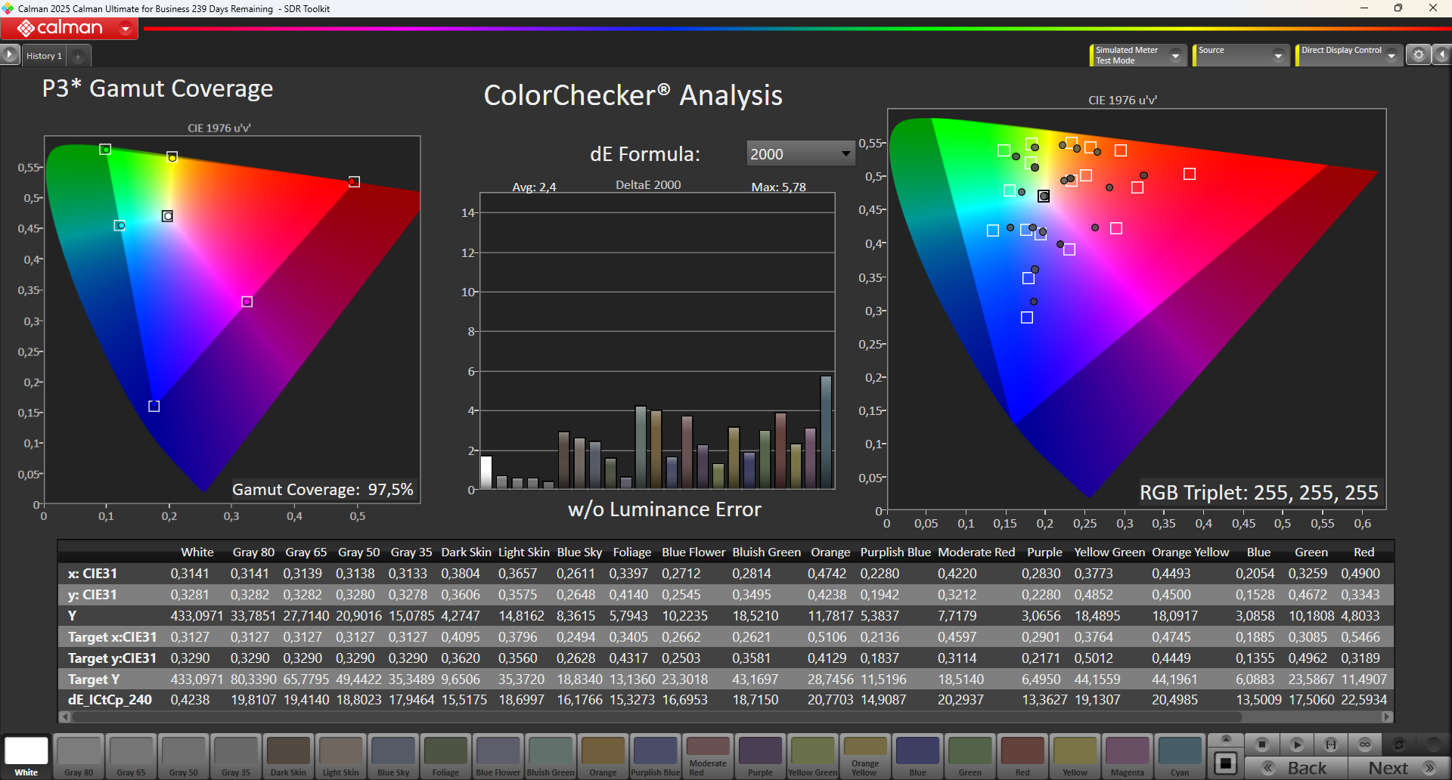This screenshot has width=1452, height=780.
Task: Select the Orange patch
Action: point(603,756)
